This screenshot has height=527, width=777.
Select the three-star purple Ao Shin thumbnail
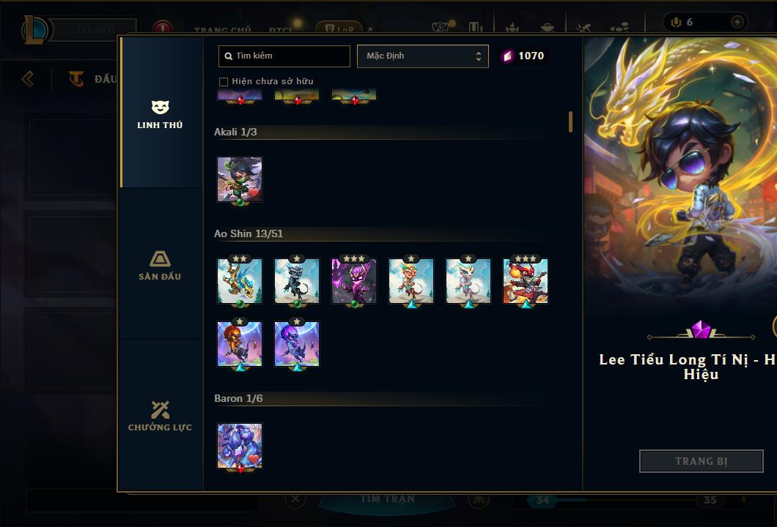[x=354, y=281]
